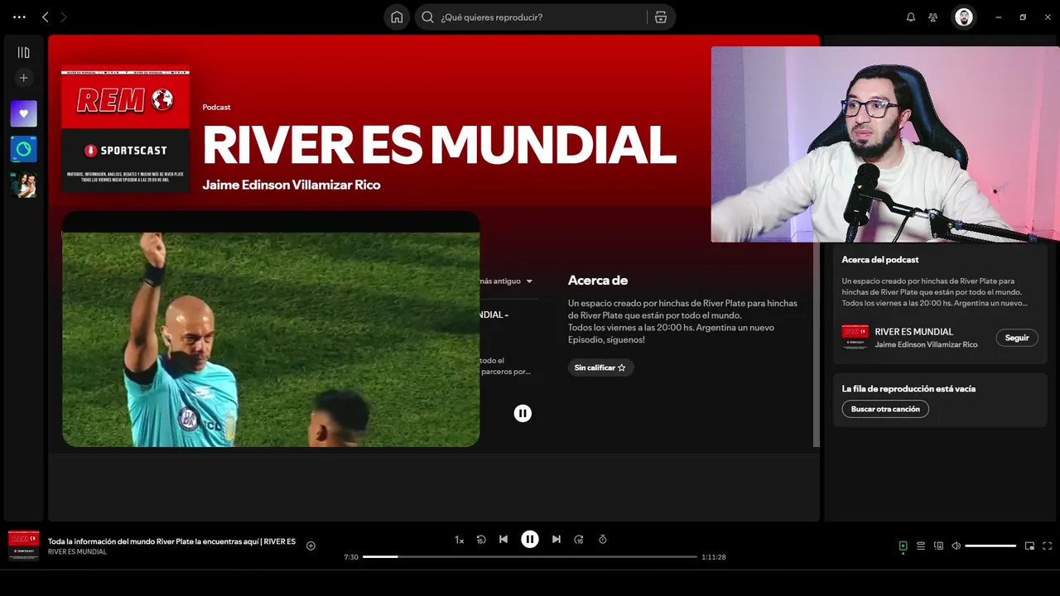Open the three-dots app menu

coord(19,17)
